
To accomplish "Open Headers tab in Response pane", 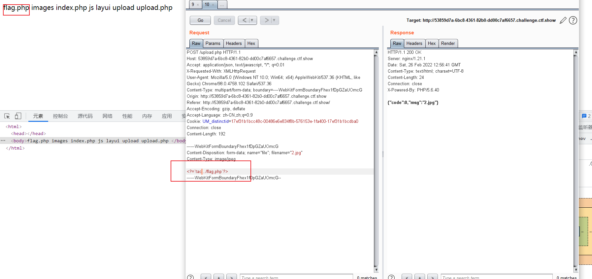I will [x=414, y=43].
